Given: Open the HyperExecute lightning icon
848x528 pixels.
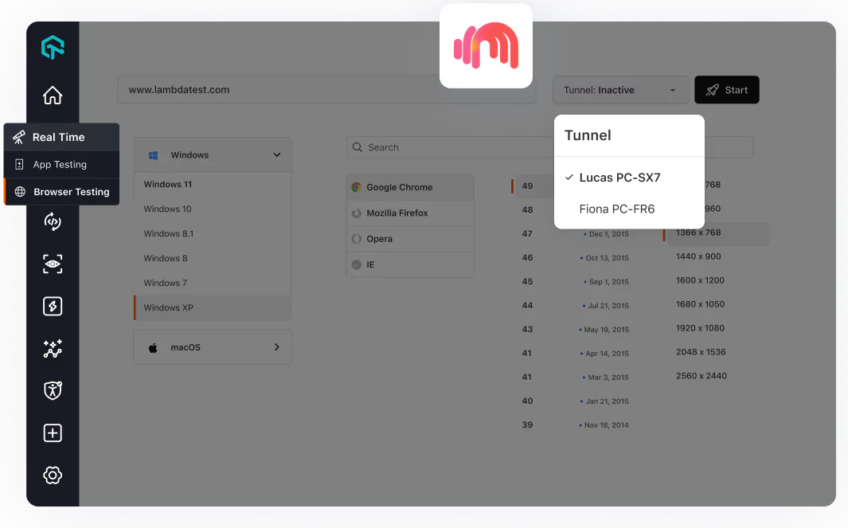Looking at the screenshot, I should pyautogui.click(x=53, y=306).
